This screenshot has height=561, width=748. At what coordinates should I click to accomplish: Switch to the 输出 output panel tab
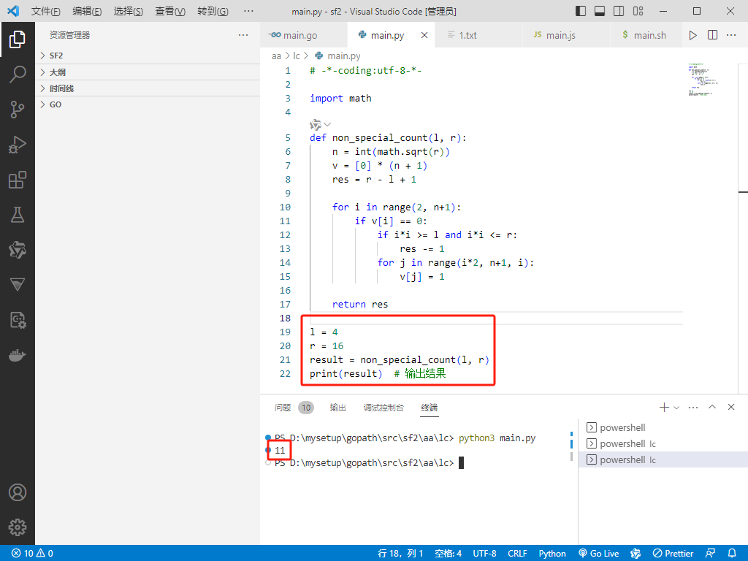(337, 408)
